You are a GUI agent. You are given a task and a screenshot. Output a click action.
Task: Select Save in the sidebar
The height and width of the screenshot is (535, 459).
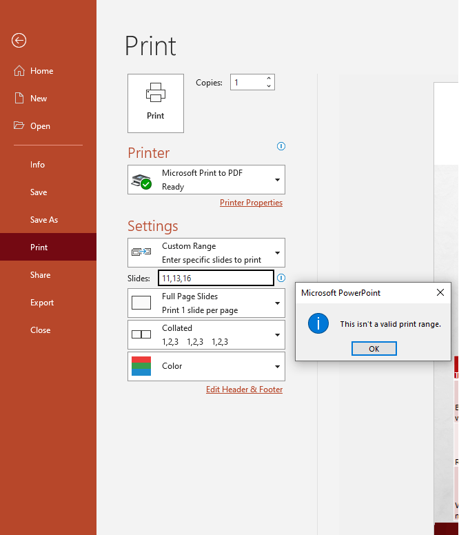(48, 192)
